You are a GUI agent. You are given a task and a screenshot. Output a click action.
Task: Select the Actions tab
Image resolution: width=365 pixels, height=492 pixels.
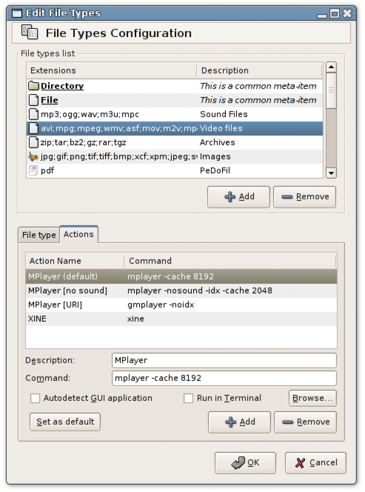pos(78,234)
